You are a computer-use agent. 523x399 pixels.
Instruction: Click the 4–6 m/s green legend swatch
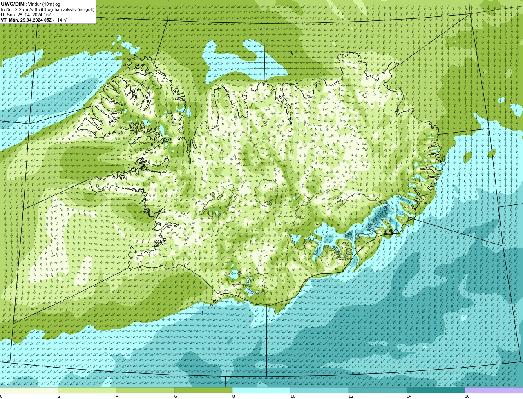tap(145, 390)
